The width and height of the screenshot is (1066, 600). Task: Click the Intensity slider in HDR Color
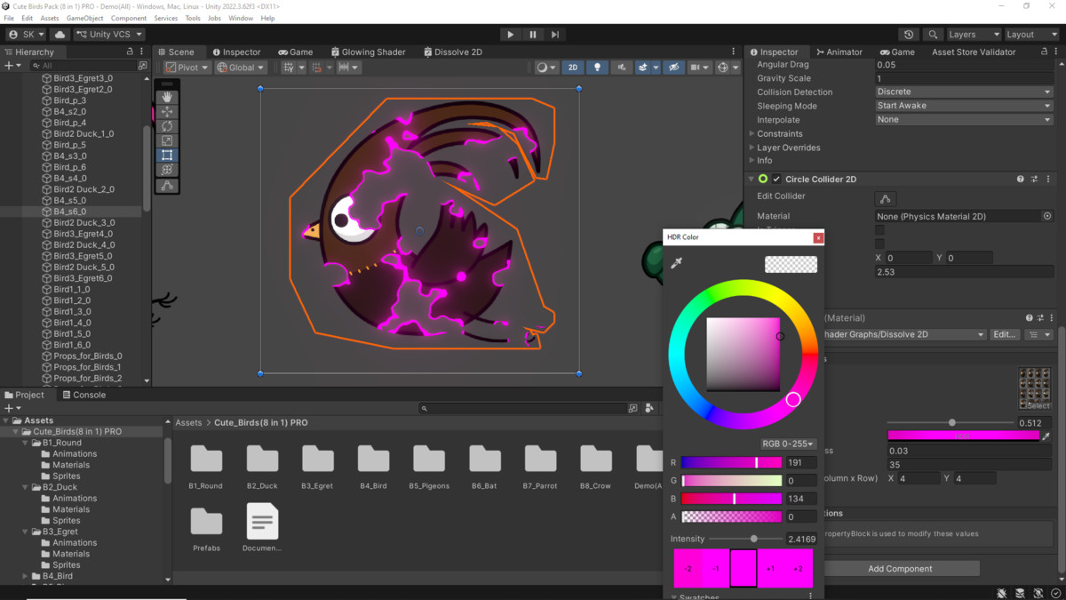click(x=746, y=539)
